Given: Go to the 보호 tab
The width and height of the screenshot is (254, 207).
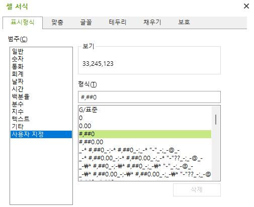Looking at the screenshot, I should click(184, 22).
